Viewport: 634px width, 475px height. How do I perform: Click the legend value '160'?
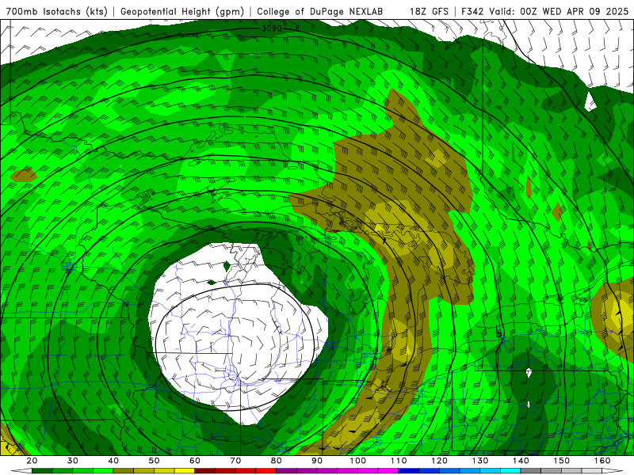click(x=602, y=461)
